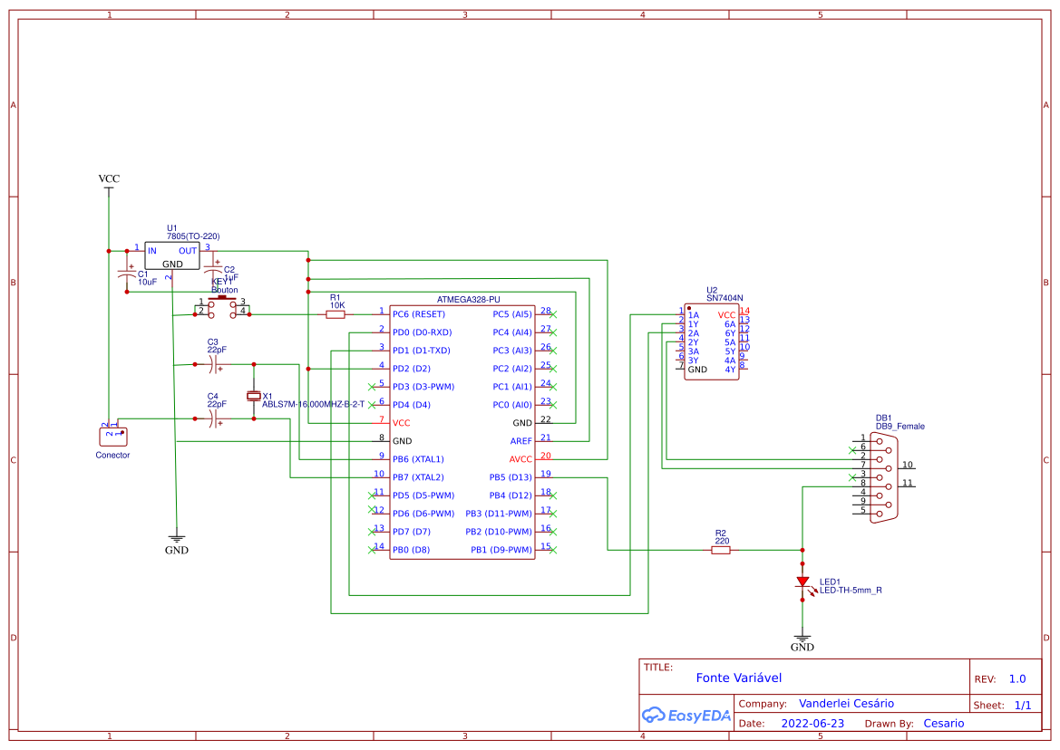
Task: Click the DB9_Female connector symbol
Action: pyautogui.click(x=884, y=478)
